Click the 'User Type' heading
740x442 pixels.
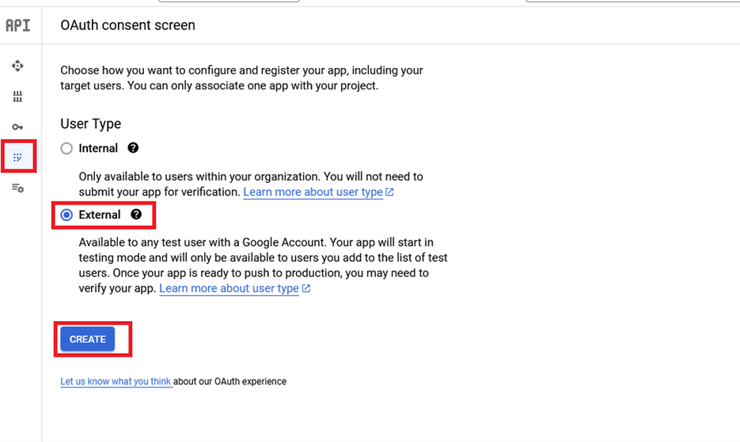tap(90, 123)
